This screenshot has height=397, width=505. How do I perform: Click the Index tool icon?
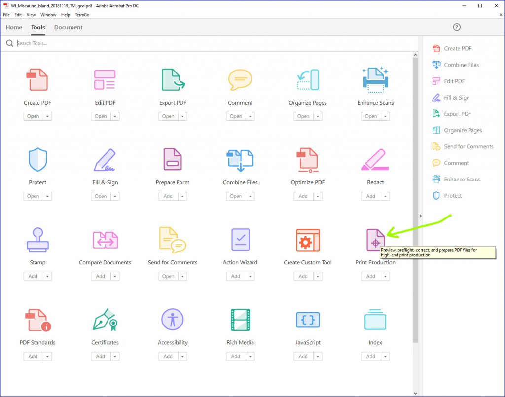coord(375,320)
